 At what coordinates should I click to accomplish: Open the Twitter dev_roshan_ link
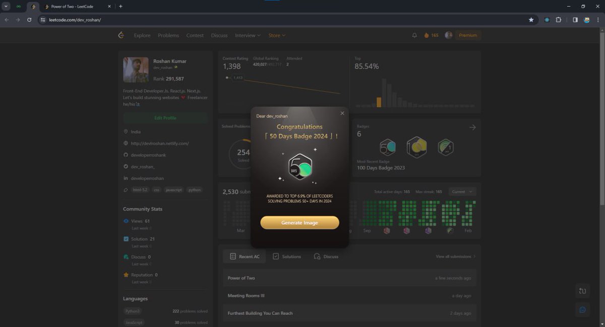(x=143, y=167)
